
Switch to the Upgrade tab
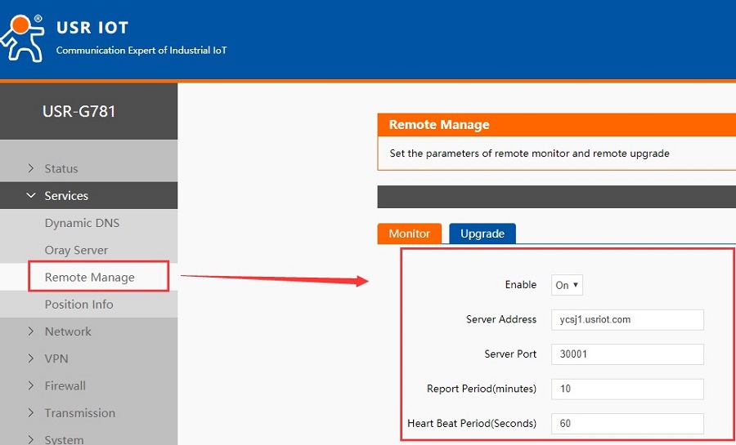point(482,234)
